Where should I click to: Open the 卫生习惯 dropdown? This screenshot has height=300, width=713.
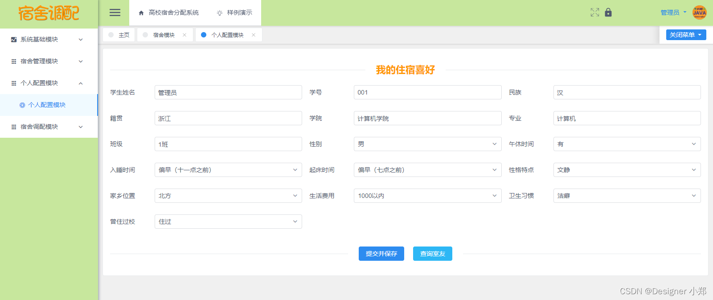pos(627,196)
